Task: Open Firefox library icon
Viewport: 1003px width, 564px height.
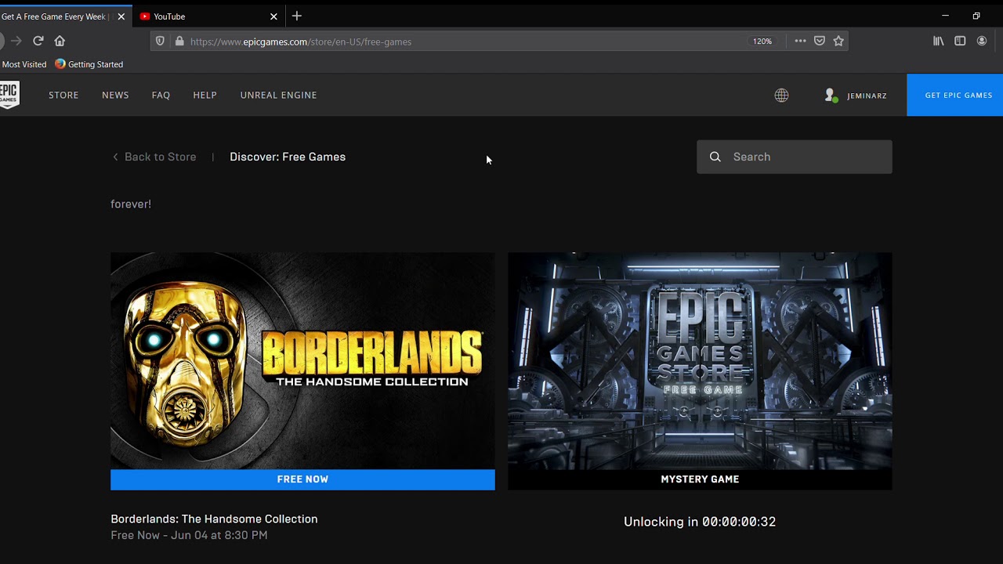Action: tap(938, 41)
